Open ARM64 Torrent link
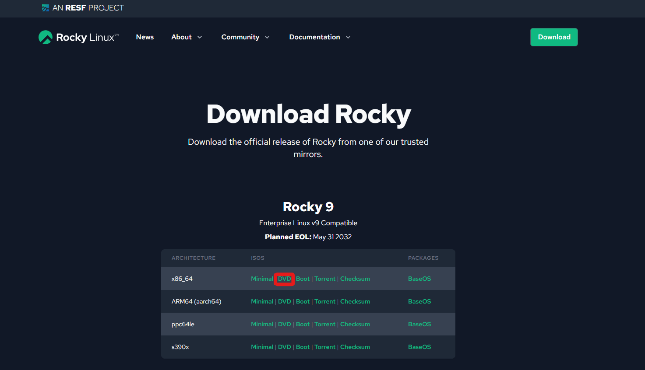The height and width of the screenshot is (370, 645). coord(325,301)
